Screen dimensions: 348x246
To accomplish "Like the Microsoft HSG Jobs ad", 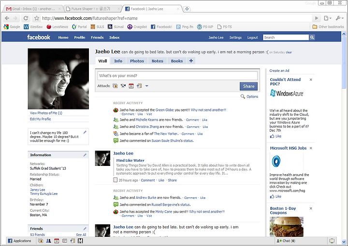I will point(275,196).
